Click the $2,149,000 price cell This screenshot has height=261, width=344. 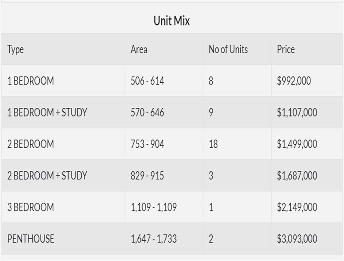[297, 207]
